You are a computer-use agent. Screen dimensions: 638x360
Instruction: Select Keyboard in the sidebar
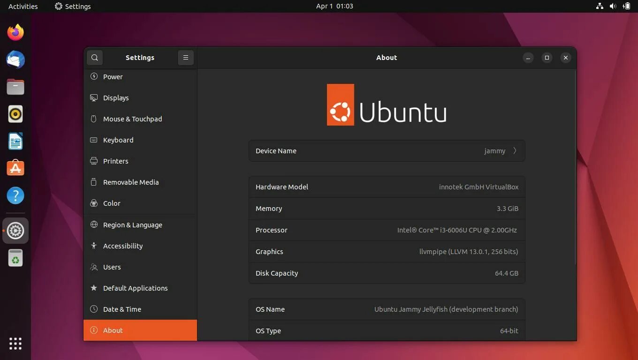(x=140, y=140)
